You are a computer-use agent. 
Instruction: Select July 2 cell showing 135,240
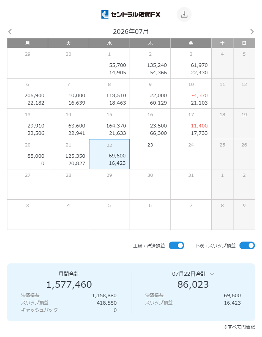(150, 63)
